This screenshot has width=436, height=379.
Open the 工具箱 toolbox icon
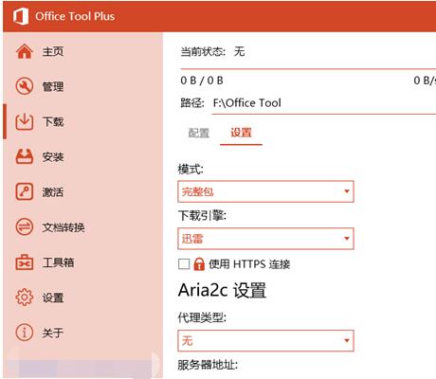[25, 262]
